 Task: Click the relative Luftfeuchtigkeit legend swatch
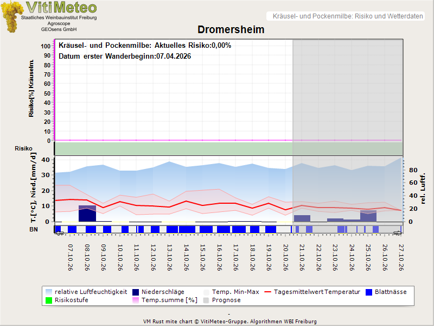click(49, 292)
